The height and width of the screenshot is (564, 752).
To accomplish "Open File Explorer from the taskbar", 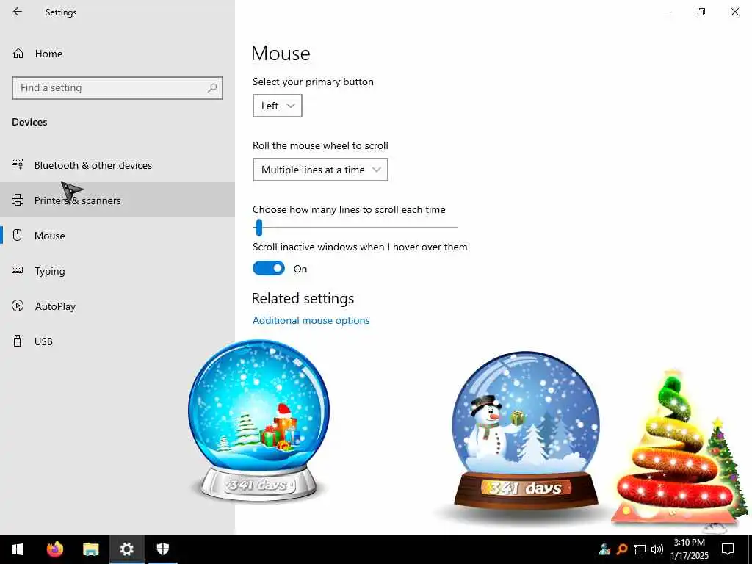I will tap(90, 549).
